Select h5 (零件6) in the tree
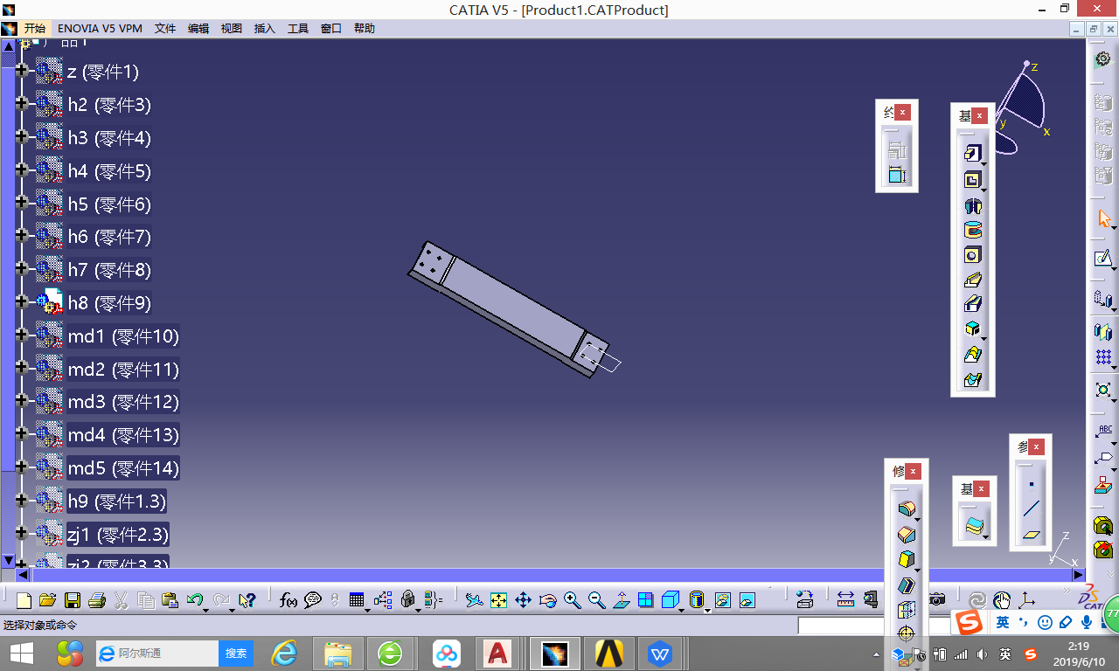1119x671 pixels. 109,204
